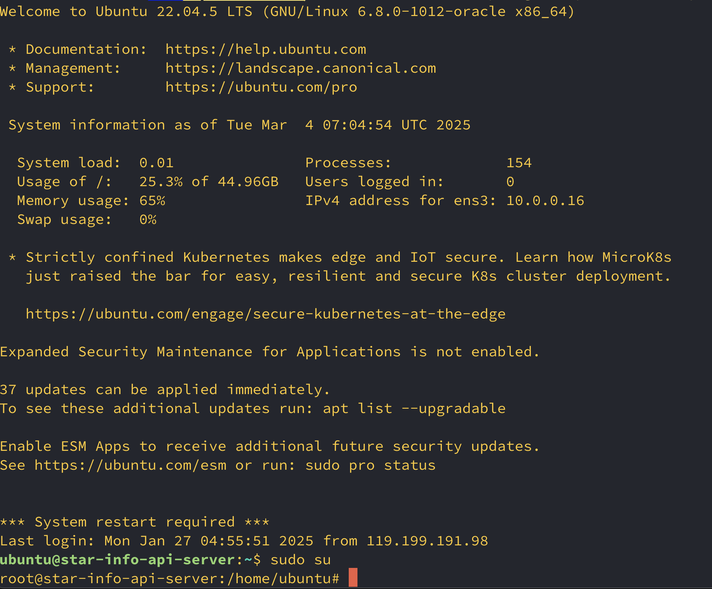Click the Usage of / 25.3% value
Screen dimensions: 712x589
(x=161, y=182)
